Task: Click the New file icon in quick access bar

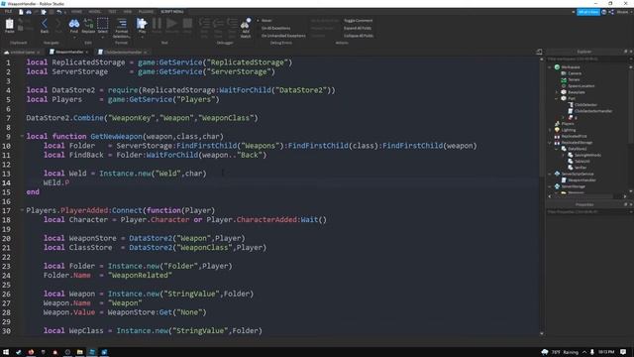Action: pos(21,12)
